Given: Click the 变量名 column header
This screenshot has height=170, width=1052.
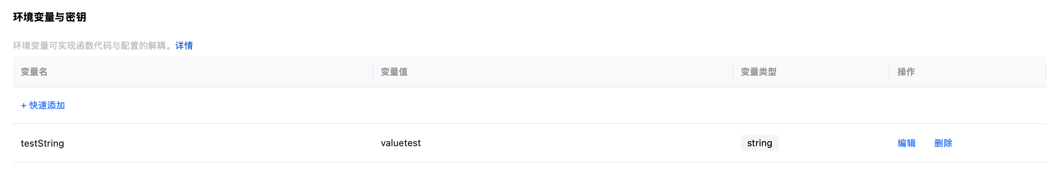Looking at the screenshot, I should [x=34, y=72].
